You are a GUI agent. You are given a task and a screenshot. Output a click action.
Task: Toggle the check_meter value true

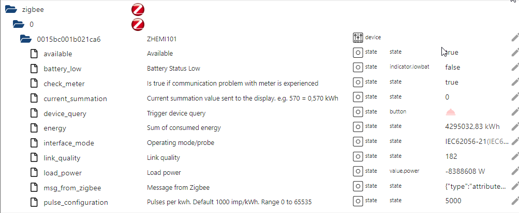451,83
